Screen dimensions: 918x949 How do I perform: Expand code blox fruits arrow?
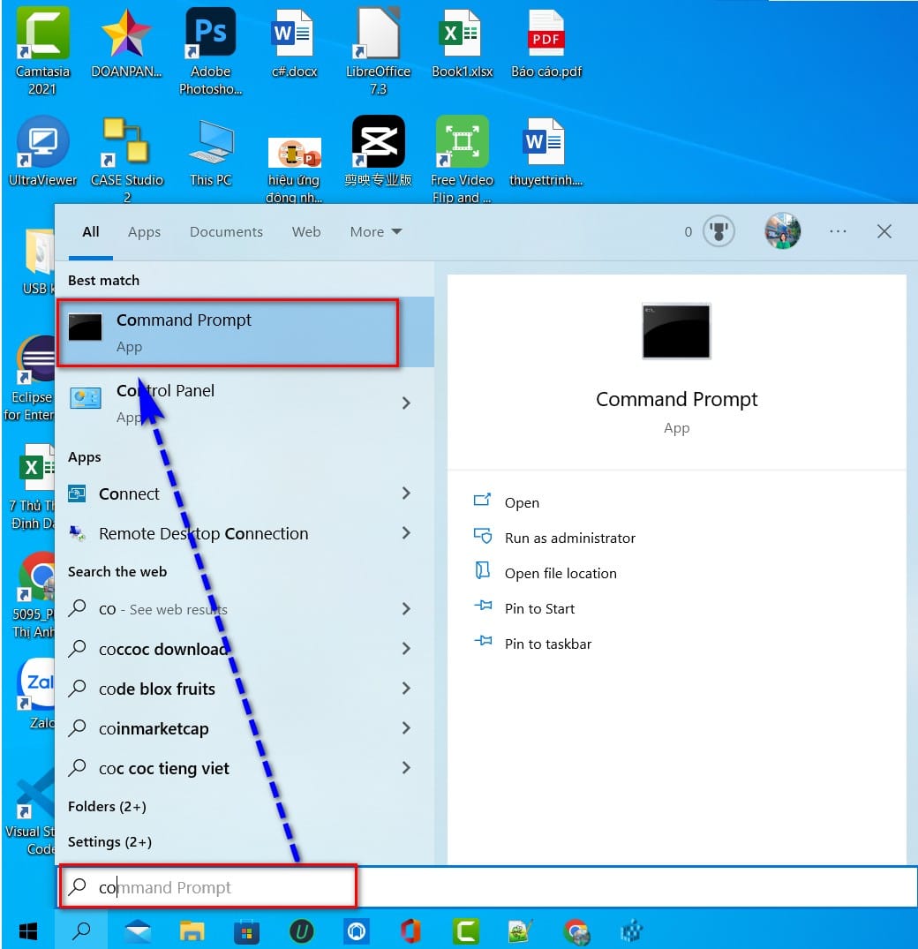pos(406,689)
